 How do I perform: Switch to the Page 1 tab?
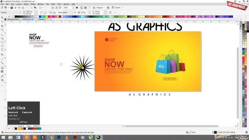[x=29, y=126]
